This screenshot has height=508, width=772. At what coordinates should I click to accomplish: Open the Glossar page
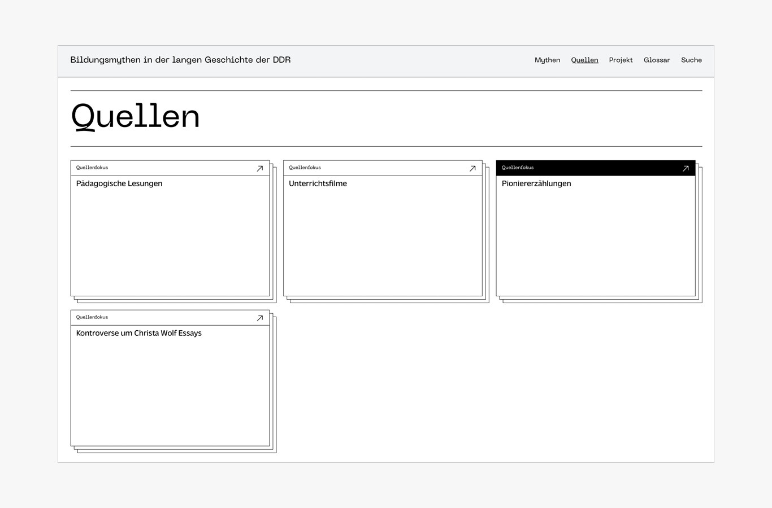[x=657, y=60]
